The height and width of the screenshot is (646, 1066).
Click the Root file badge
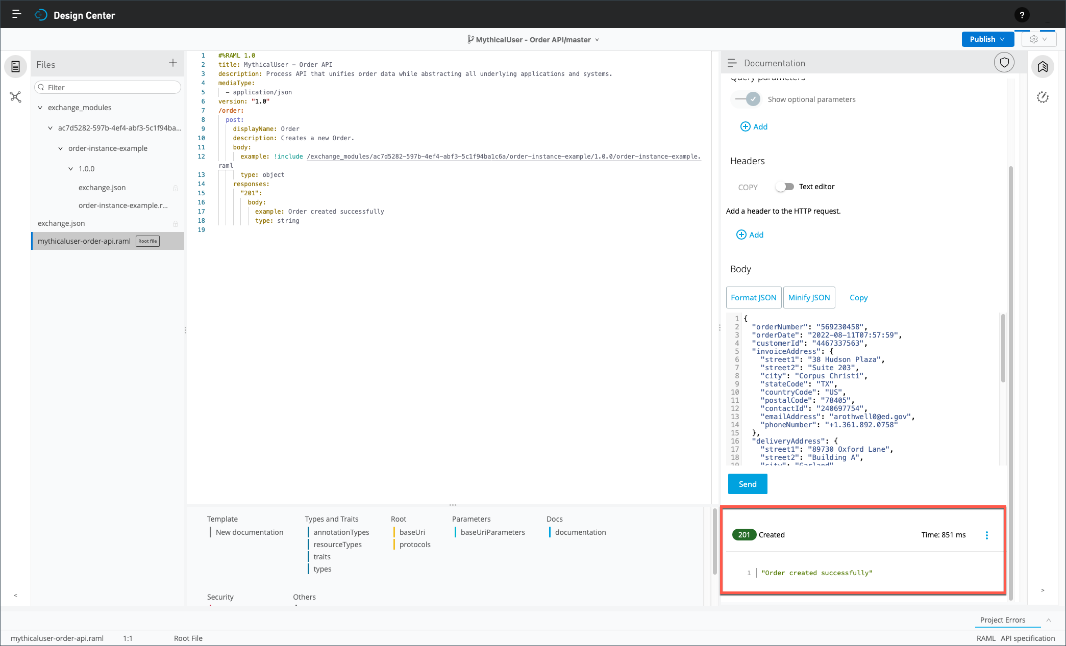click(148, 241)
